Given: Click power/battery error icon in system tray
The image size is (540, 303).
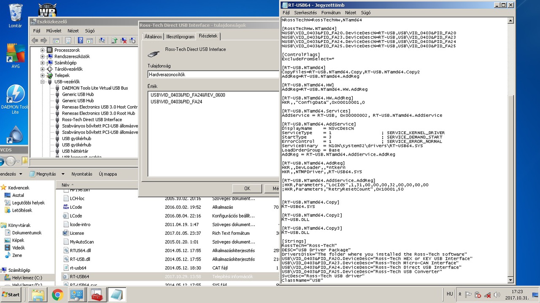Looking at the screenshot, I should (x=478, y=295).
